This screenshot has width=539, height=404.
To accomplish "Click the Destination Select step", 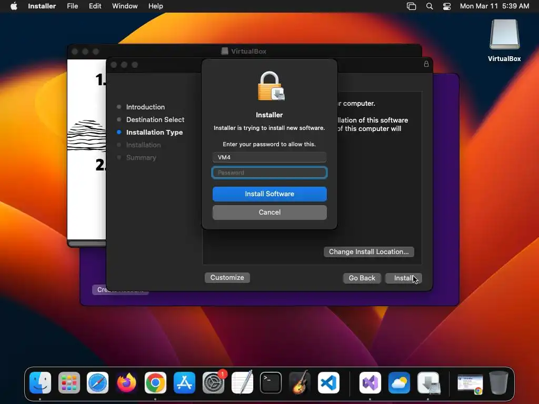I will (155, 119).
